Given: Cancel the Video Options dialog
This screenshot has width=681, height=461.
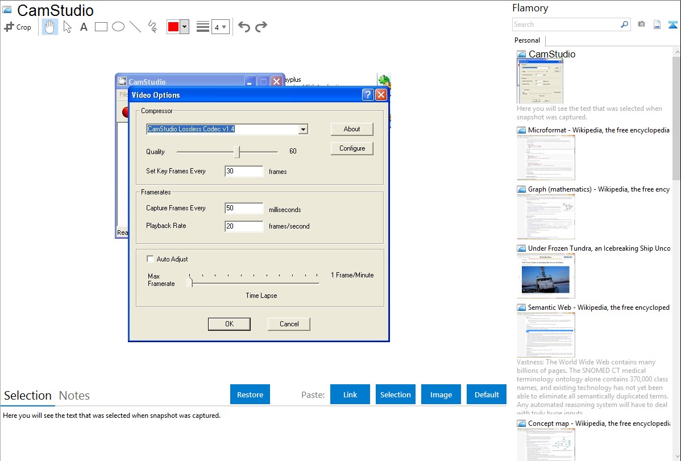Looking at the screenshot, I should [289, 323].
